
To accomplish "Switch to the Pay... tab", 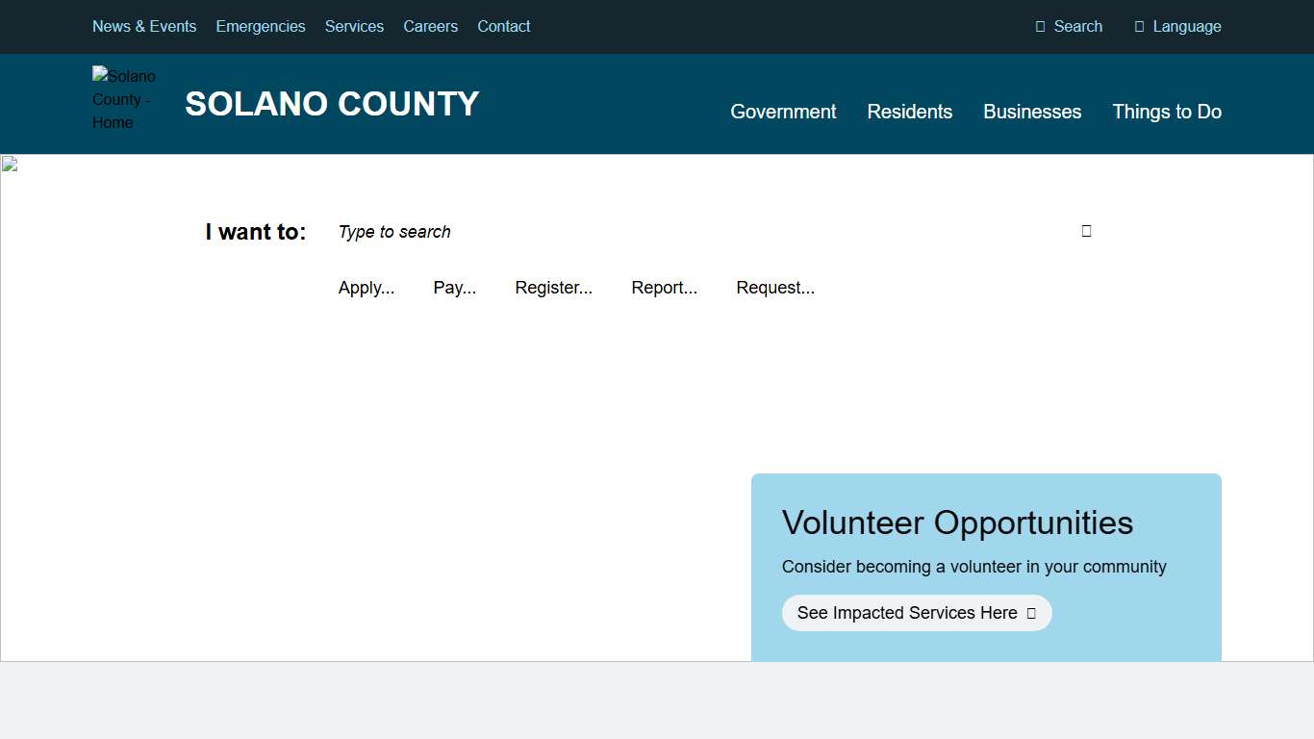I will coord(454,287).
